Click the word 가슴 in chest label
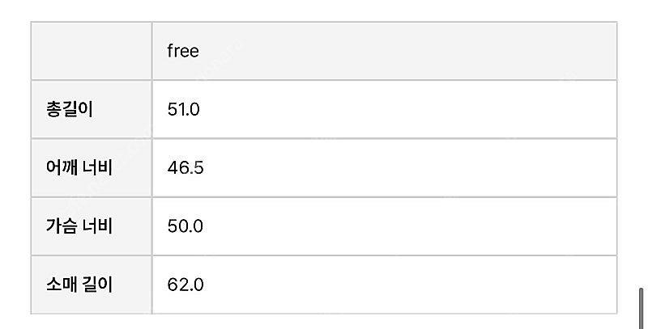Viewport: 648px width, 329px height. [62, 226]
